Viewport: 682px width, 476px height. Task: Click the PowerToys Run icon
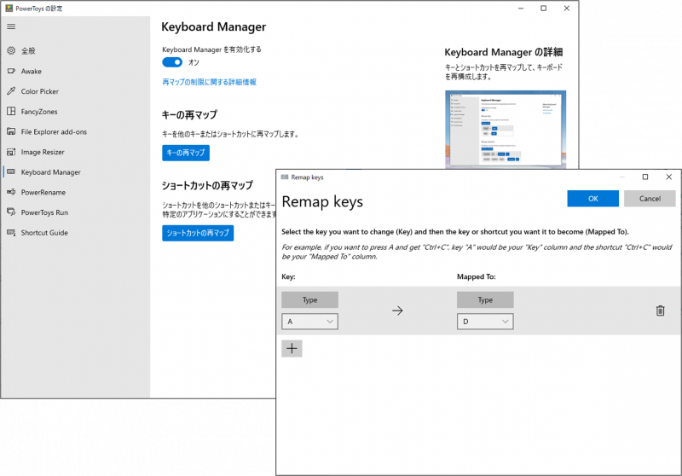coord(11,212)
